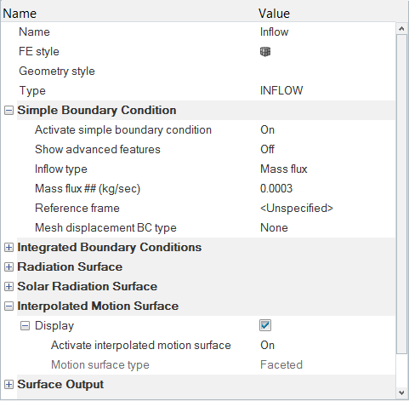Toggle Activate interpolated motion surface On value
The height and width of the screenshot is (401, 409).
coord(267,346)
